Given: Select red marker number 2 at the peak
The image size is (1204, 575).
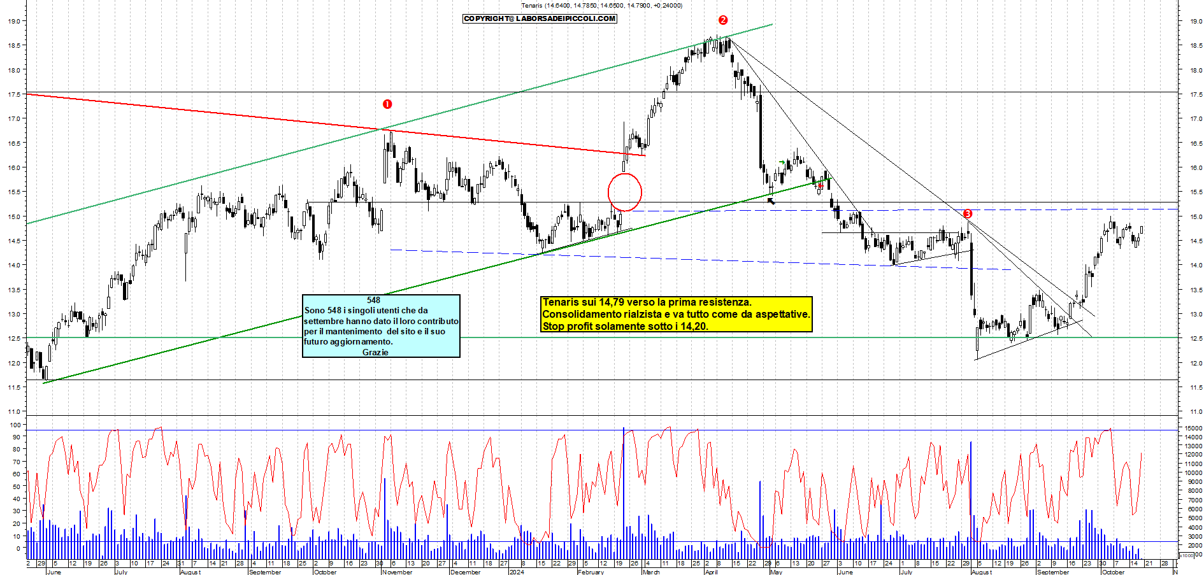Looking at the screenshot, I should coord(722,20).
